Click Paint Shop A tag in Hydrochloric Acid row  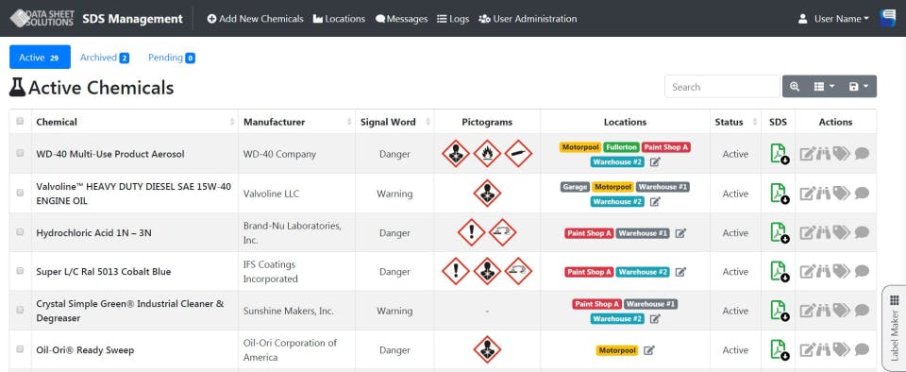[x=589, y=233]
